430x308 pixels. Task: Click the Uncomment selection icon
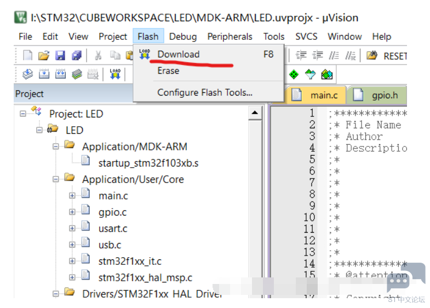click(x=351, y=56)
